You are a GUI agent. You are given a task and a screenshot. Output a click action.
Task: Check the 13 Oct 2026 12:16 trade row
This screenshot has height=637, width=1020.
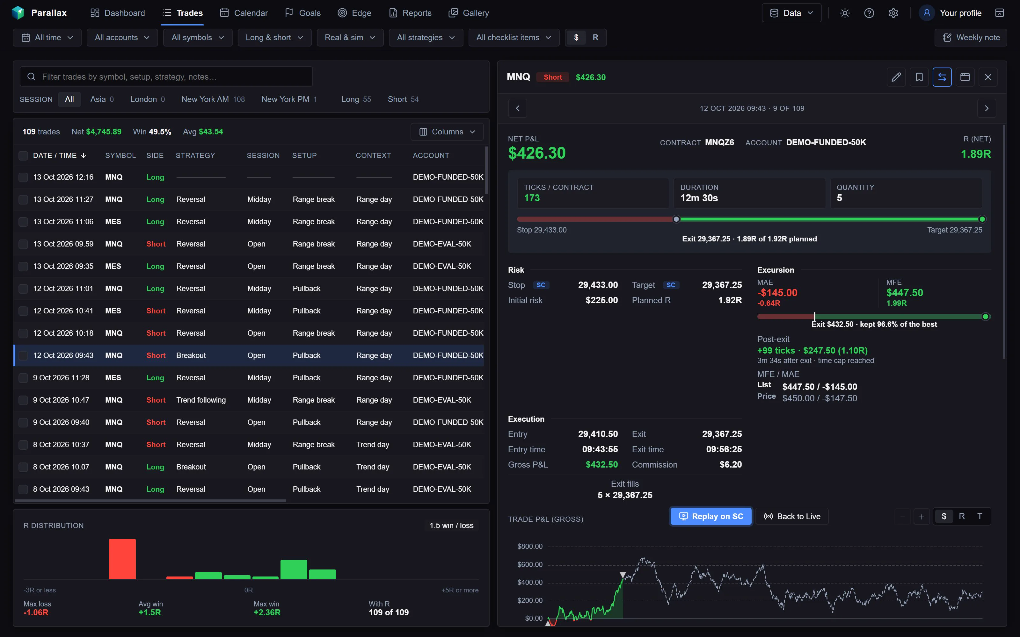[23, 177]
